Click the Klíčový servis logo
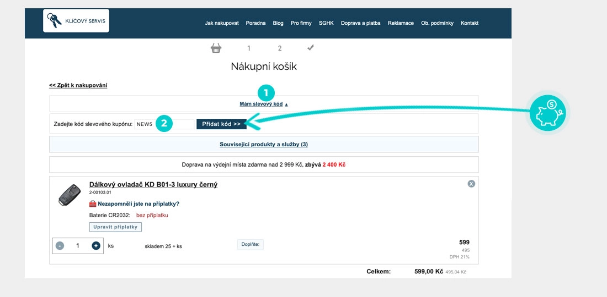Image resolution: width=607 pixels, height=297 pixels. pyautogui.click(x=76, y=21)
